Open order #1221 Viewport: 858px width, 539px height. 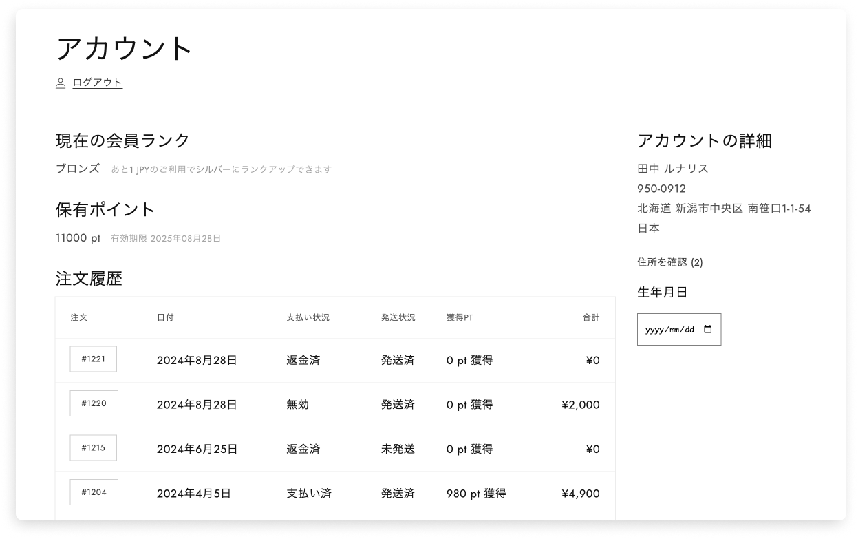pyautogui.click(x=93, y=359)
